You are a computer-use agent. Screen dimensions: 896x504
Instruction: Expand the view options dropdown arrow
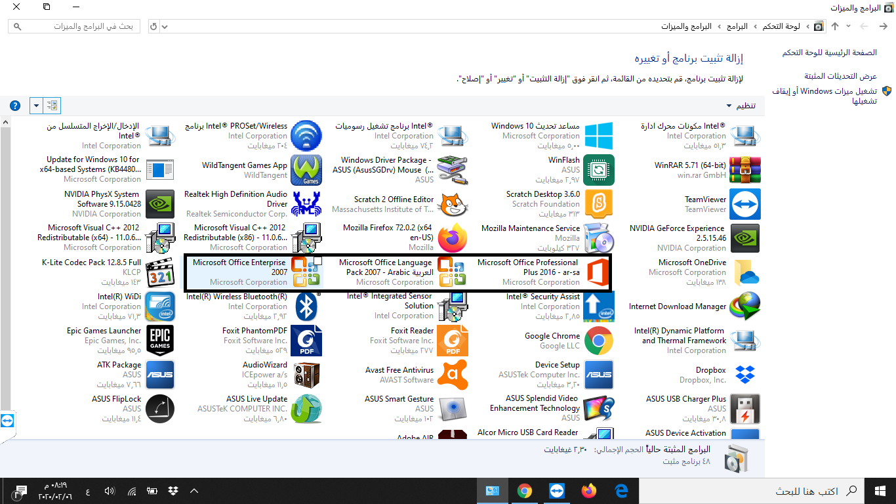[36, 106]
